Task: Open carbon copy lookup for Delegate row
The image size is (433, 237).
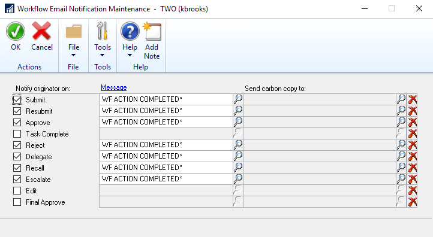Action: pos(401,156)
